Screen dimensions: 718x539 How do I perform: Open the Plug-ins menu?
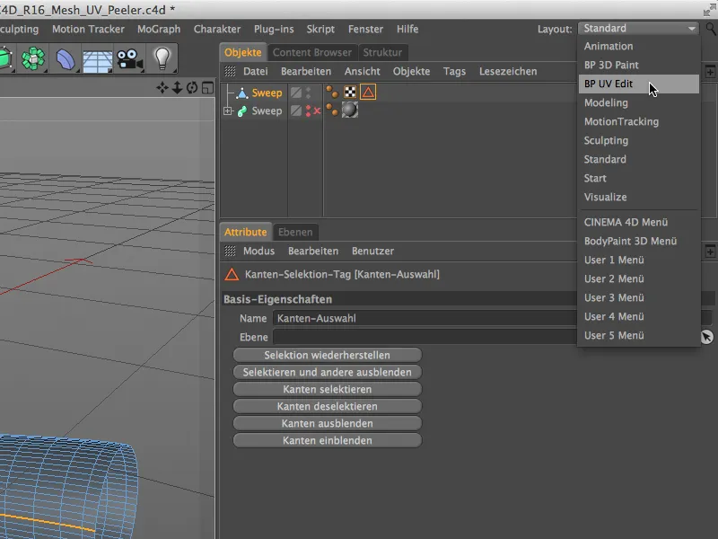274,29
